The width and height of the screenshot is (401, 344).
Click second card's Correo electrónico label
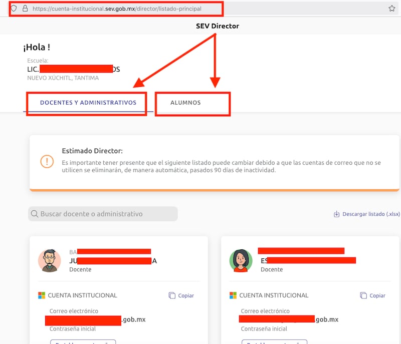coord(265,311)
